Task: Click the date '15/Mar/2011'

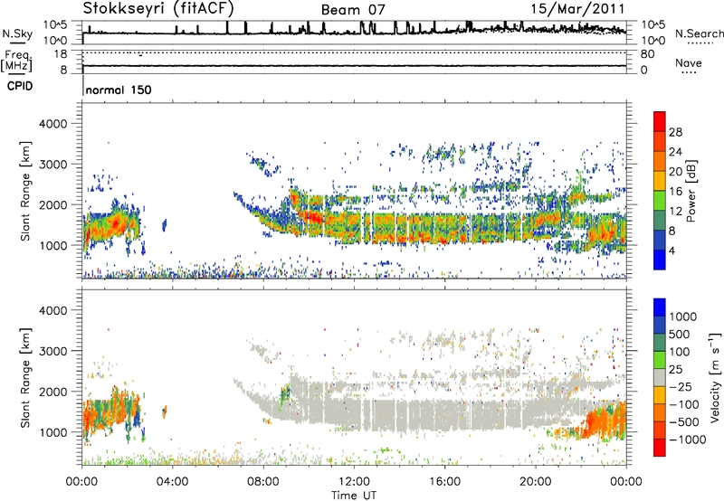Action: tap(577, 9)
